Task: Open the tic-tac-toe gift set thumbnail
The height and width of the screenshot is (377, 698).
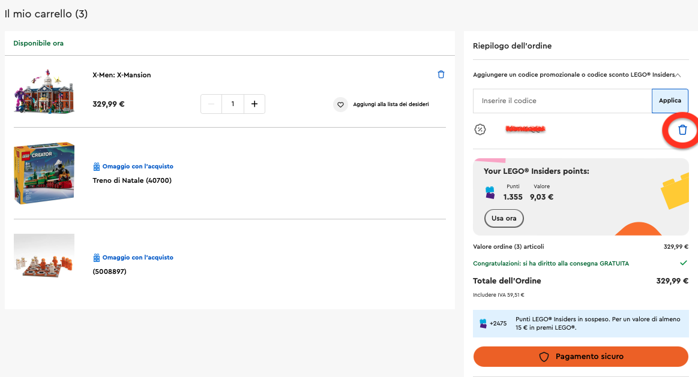Action: tap(44, 257)
